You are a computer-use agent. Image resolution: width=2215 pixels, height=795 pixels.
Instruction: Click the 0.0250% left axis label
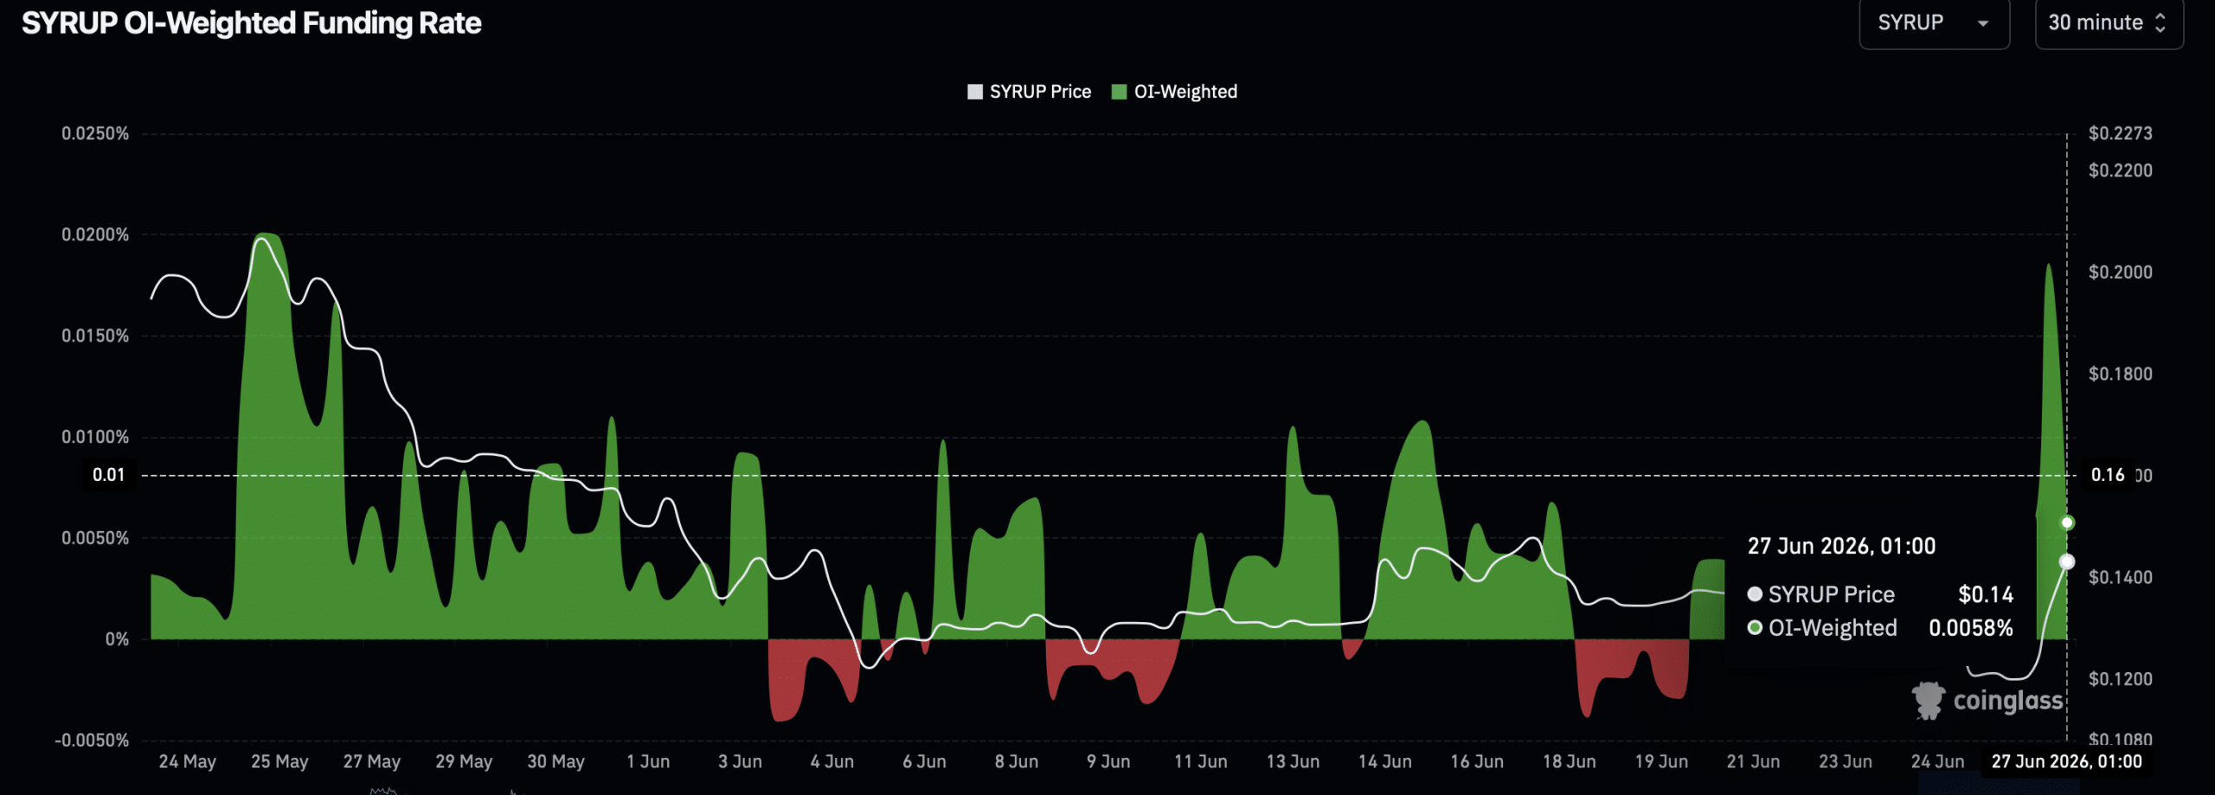click(95, 133)
